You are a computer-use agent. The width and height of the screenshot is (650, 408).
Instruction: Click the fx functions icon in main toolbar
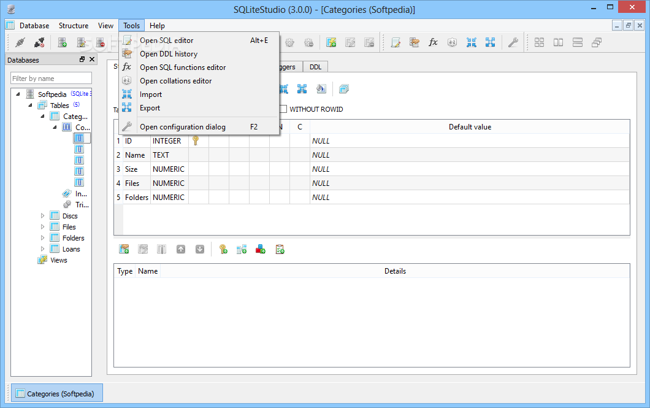pos(433,42)
